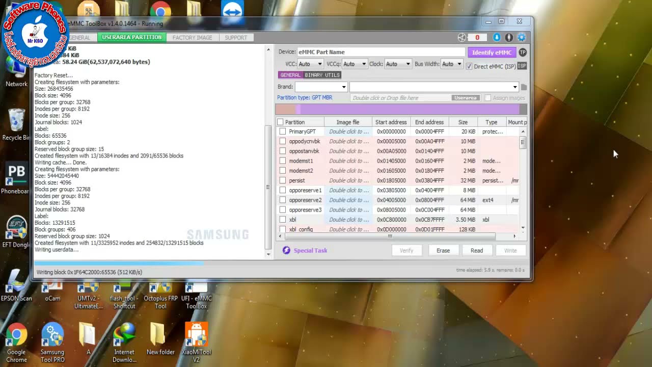Click the Erase button
This screenshot has width=652, height=367.
tap(443, 250)
